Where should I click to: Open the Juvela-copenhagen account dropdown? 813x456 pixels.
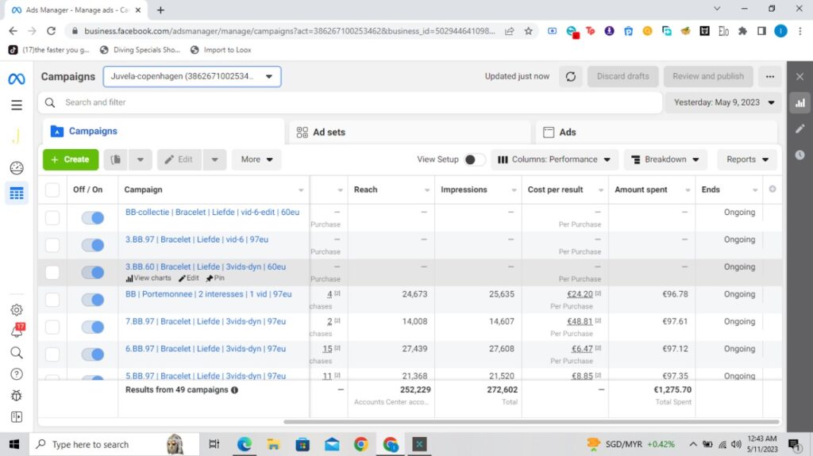192,77
